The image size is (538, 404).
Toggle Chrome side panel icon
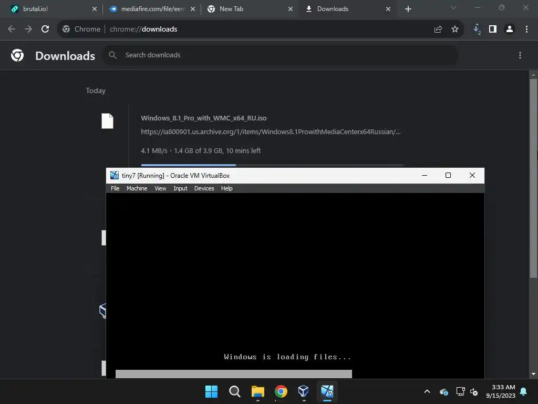pyautogui.click(x=493, y=29)
